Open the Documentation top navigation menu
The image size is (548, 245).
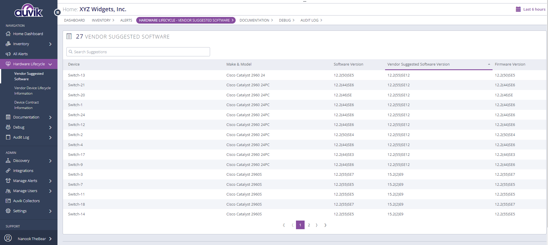pyautogui.click(x=256, y=20)
